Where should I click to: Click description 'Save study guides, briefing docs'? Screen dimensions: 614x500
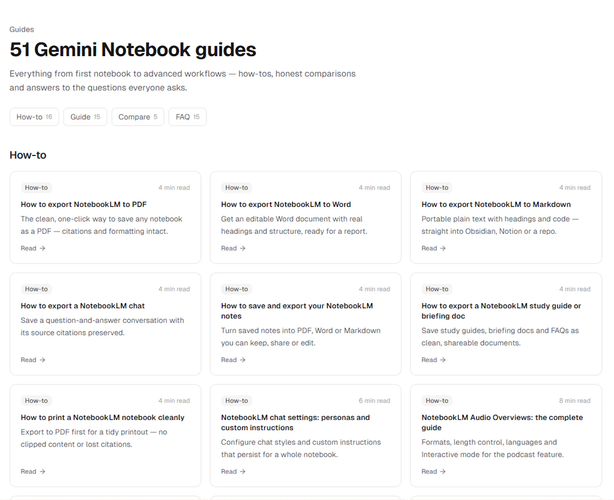point(500,337)
